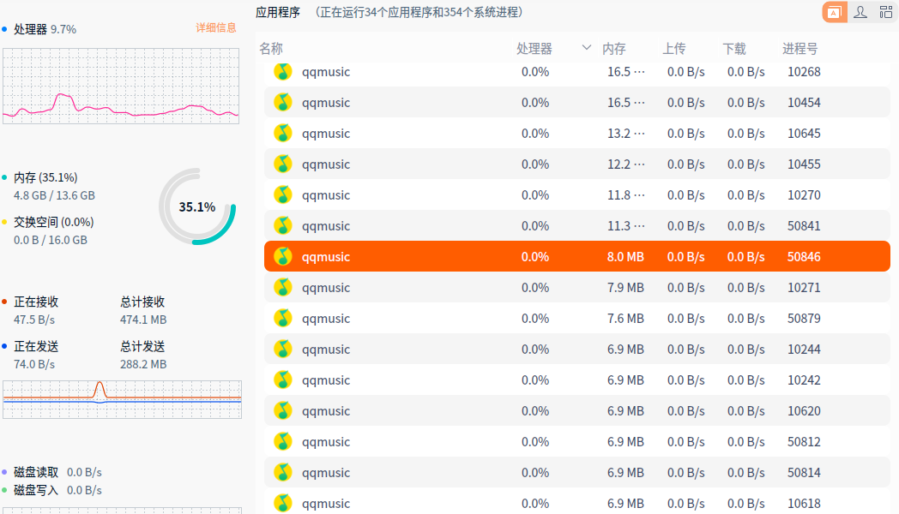Select process ID cell 10620
The image size is (899, 514).
(x=804, y=411)
